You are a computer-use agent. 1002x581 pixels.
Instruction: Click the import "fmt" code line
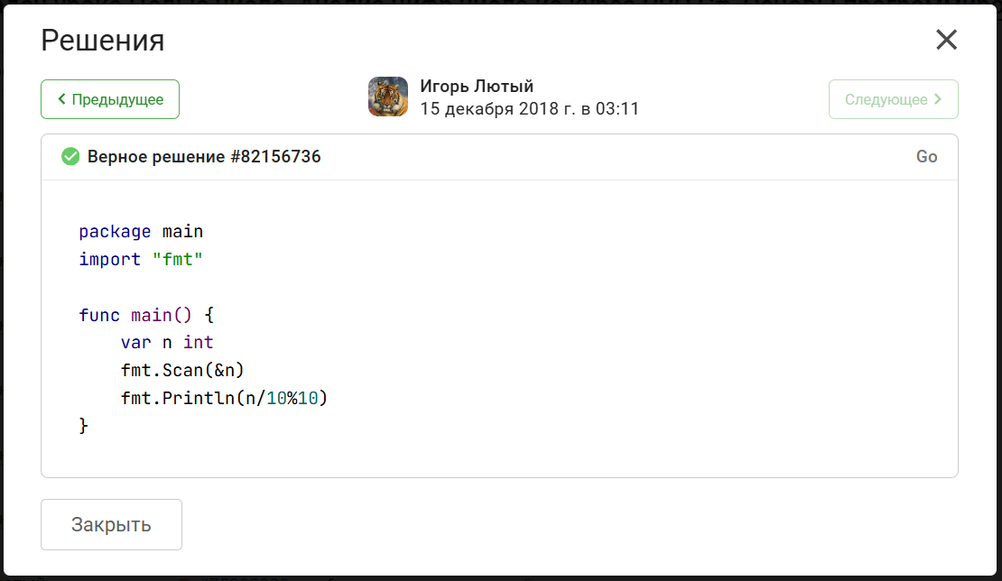pos(141,259)
